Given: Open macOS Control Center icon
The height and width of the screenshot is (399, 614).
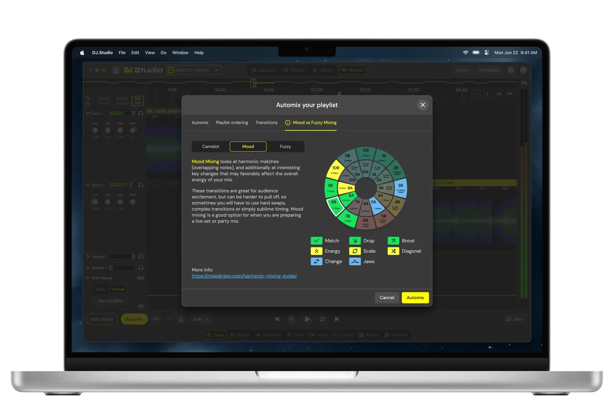Looking at the screenshot, I should [487, 53].
